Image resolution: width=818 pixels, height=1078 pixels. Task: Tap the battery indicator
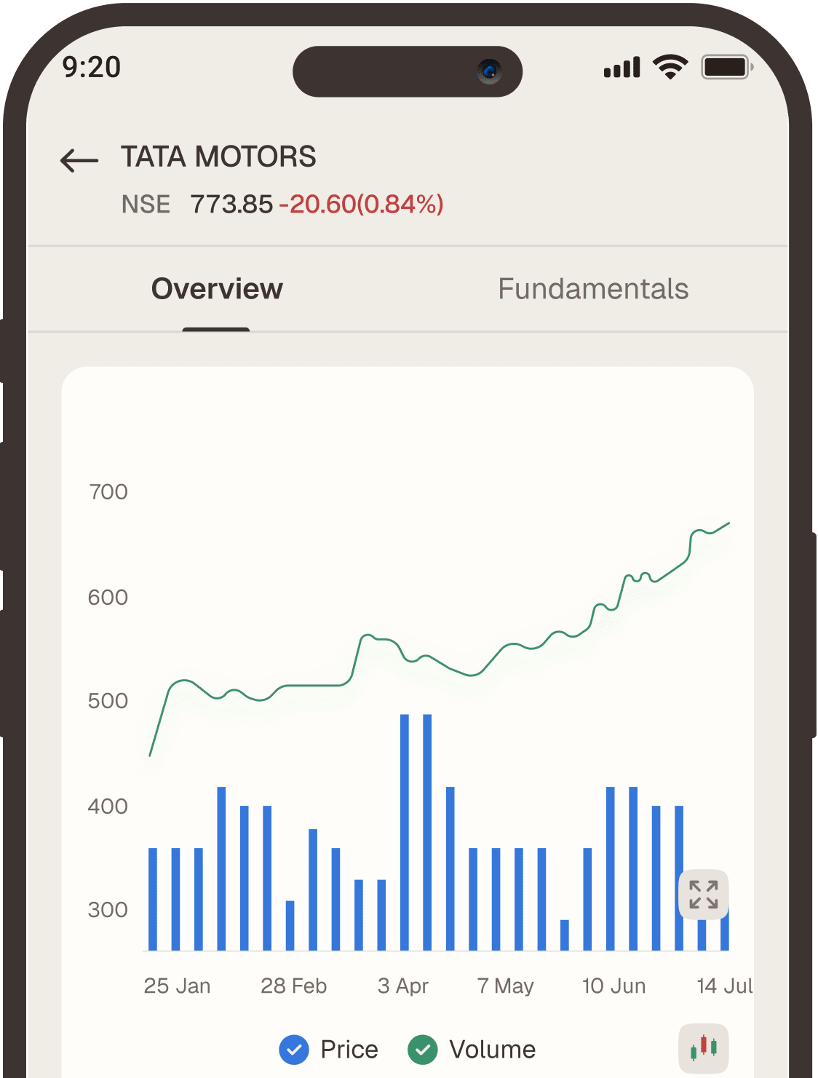click(724, 67)
